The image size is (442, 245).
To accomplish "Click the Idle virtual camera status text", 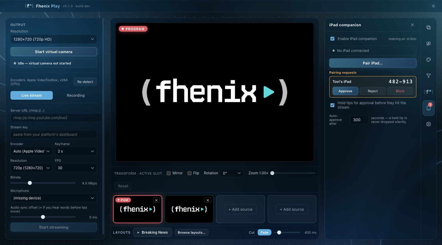I will (44, 63).
